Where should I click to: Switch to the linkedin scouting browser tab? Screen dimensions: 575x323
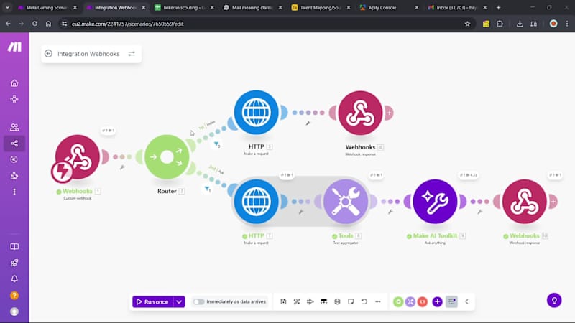pyautogui.click(x=184, y=7)
